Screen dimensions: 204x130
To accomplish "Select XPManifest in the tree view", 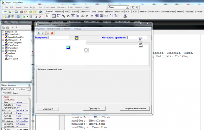I will pyautogui.click(x=13, y=59).
